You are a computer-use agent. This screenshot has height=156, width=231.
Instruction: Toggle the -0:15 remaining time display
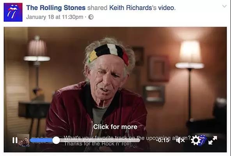click(x=163, y=140)
